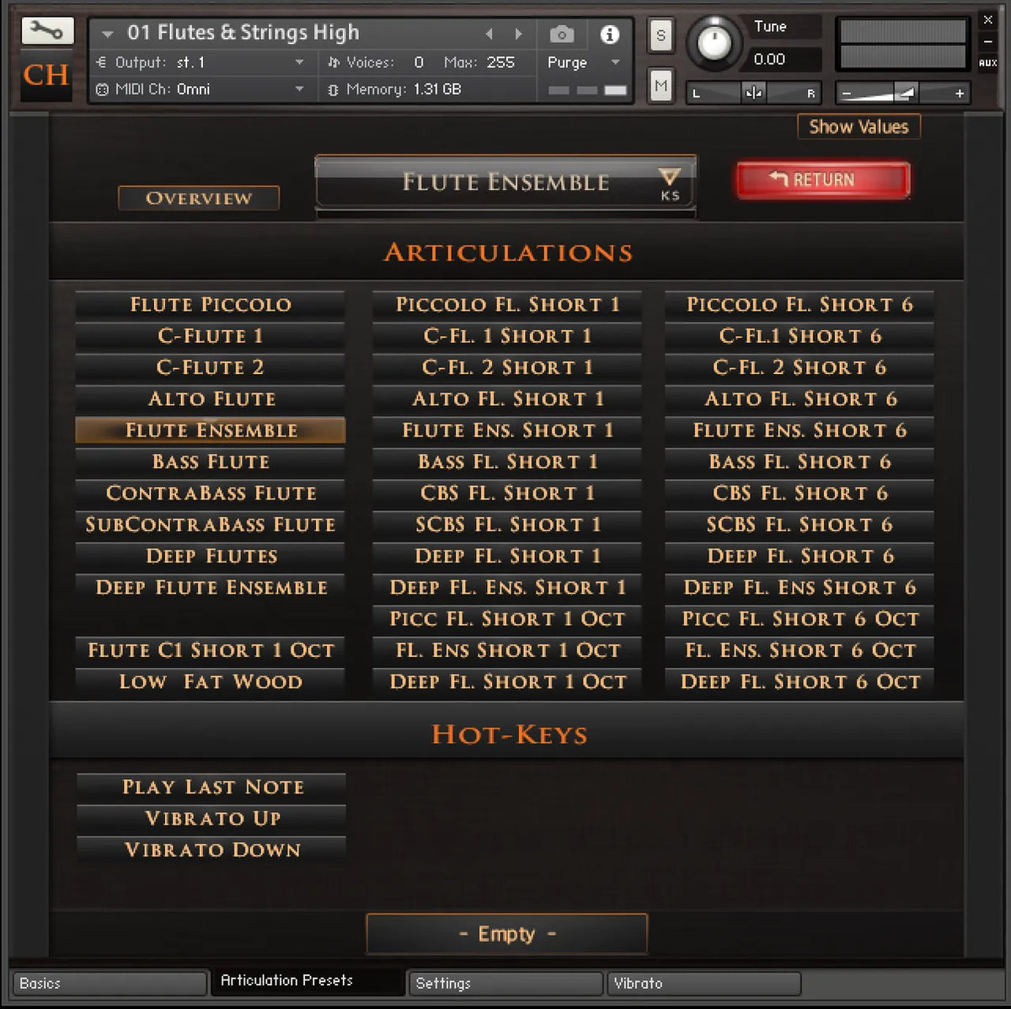Open the Purge dropdown

tap(583, 63)
